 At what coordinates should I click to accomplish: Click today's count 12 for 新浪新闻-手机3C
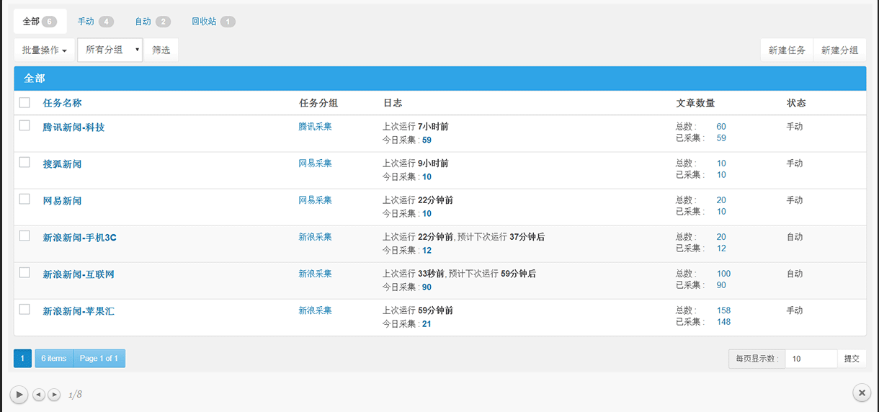pyautogui.click(x=427, y=250)
